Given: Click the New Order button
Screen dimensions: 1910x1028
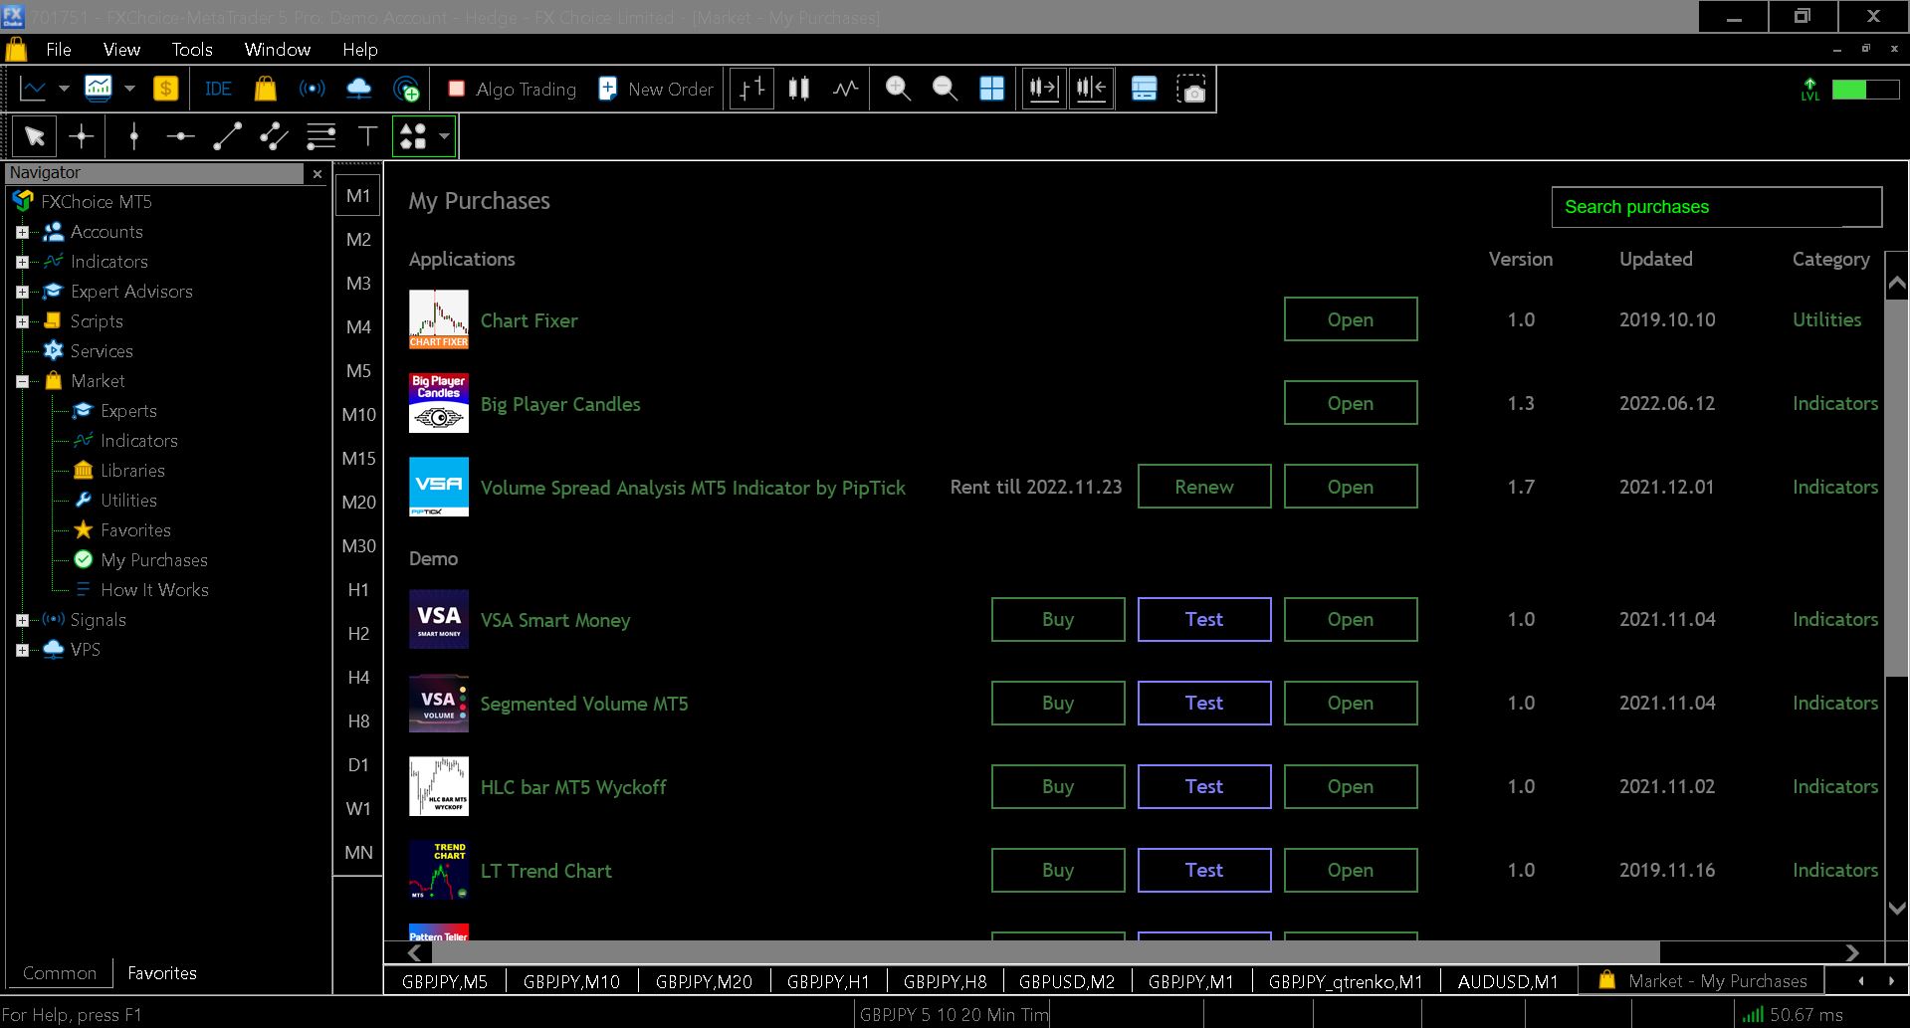Looking at the screenshot, I should click(x=657, y=90).
